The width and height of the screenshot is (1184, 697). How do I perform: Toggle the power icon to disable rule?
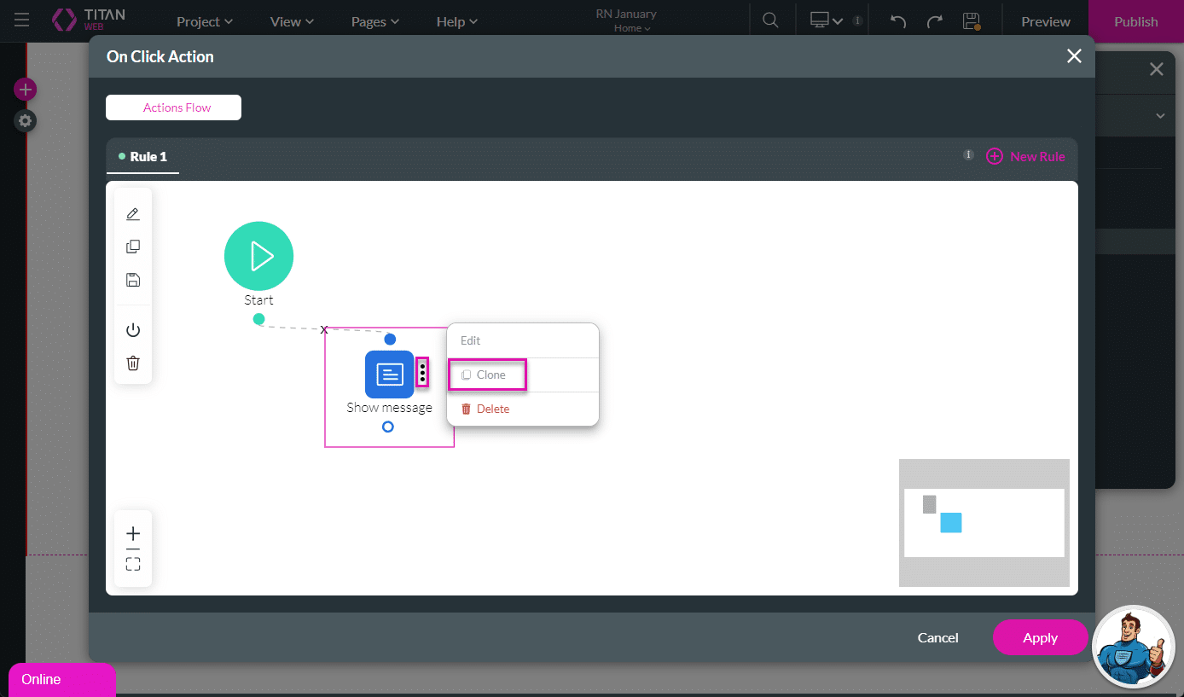click(133, 330)
